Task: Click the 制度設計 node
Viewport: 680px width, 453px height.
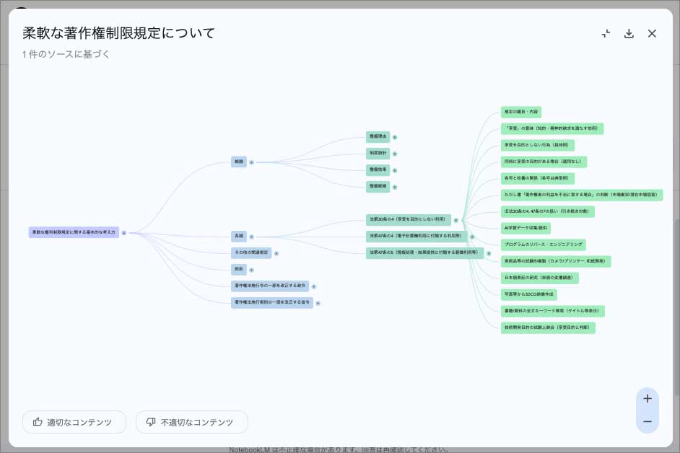Action: pyautogui.click(x=378, y=153)
